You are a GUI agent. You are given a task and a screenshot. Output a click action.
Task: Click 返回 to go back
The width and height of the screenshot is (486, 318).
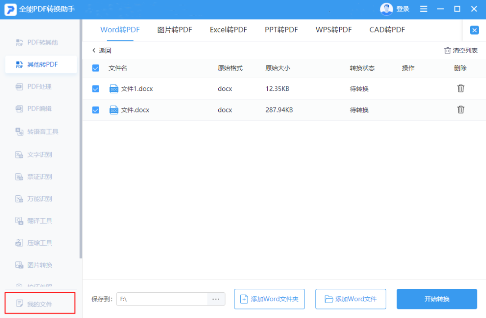tap(102, 50)
